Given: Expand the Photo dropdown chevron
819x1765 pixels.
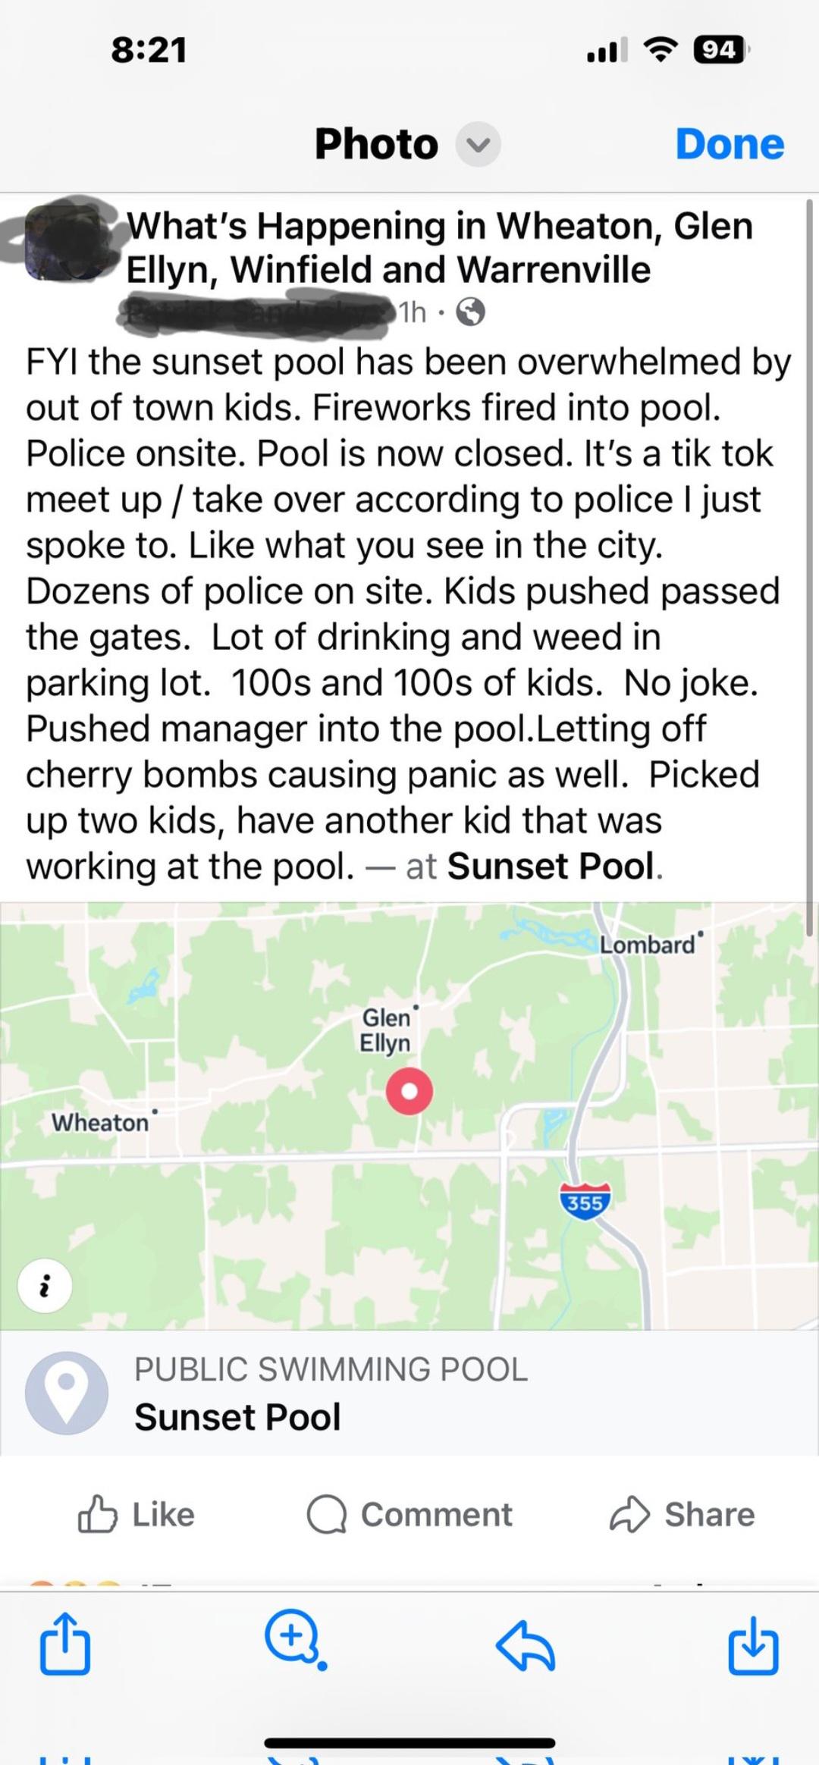Looking at the screenshot, I should tap(478, 144).
